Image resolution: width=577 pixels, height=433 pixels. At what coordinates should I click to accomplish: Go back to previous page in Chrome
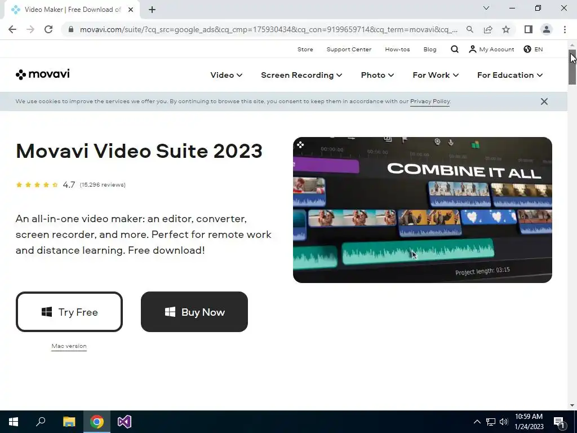coord(12,29)
